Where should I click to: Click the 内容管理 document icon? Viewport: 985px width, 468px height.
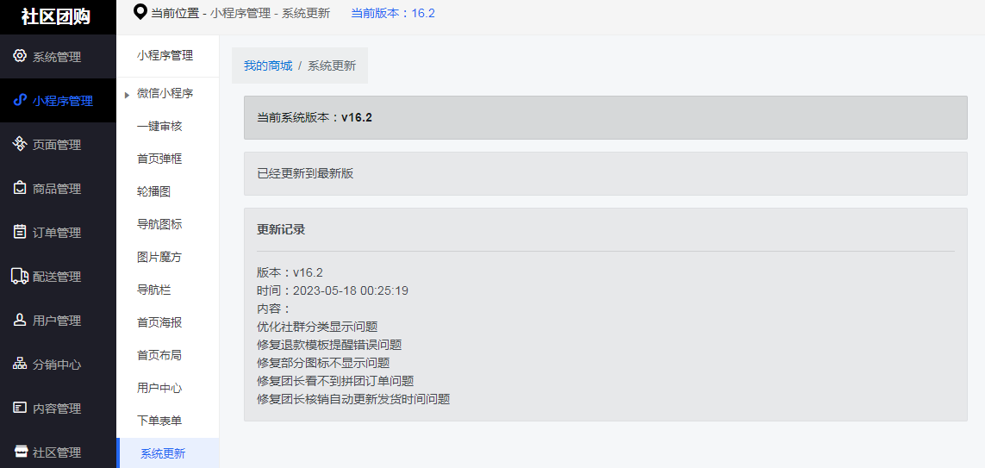[x=20, y=408]
